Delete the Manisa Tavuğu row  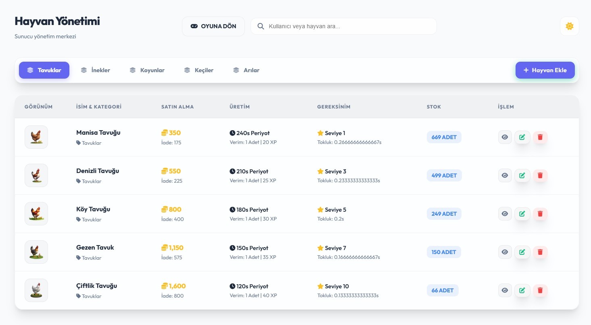click(540, 137)
